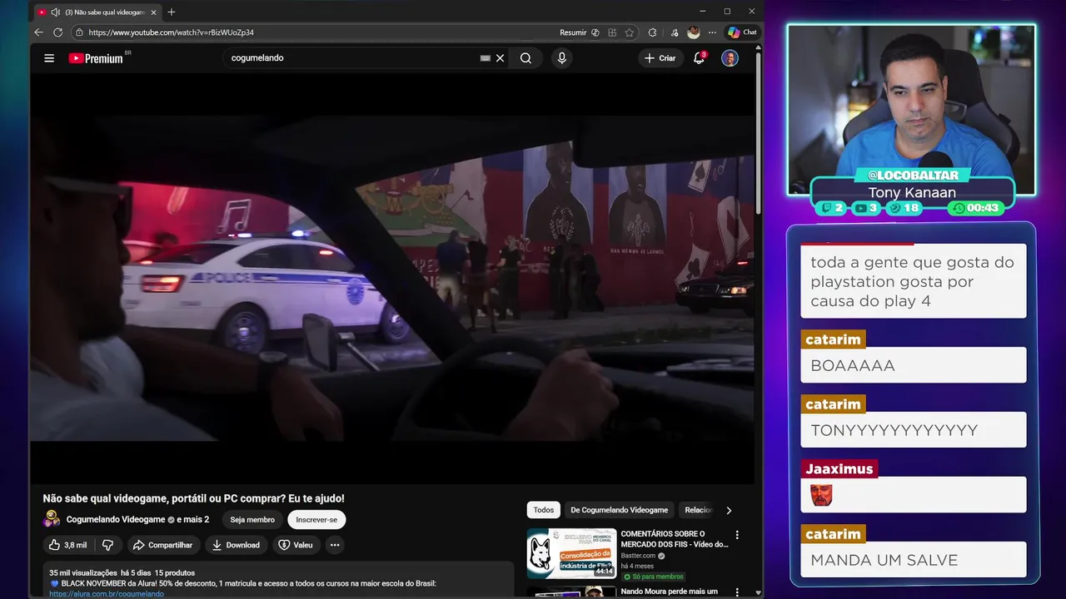Open Comentários sobre o Mercado dos FIIs thumbnail
This screenshot has height=599, width=1066.
pos(571,553)
